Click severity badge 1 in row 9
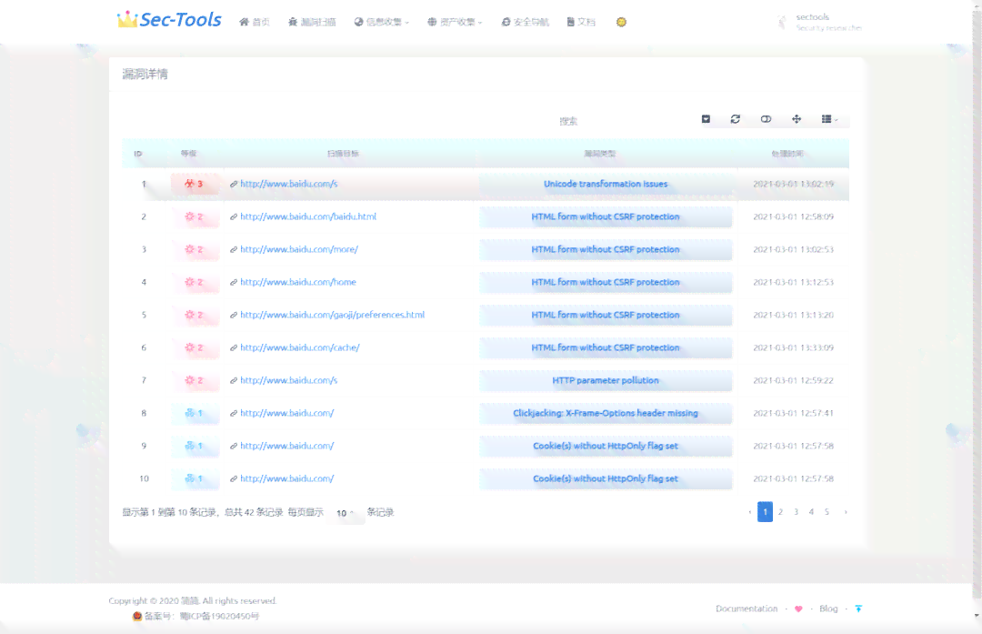This screenshot has width=982, height=634. (195, 446)
